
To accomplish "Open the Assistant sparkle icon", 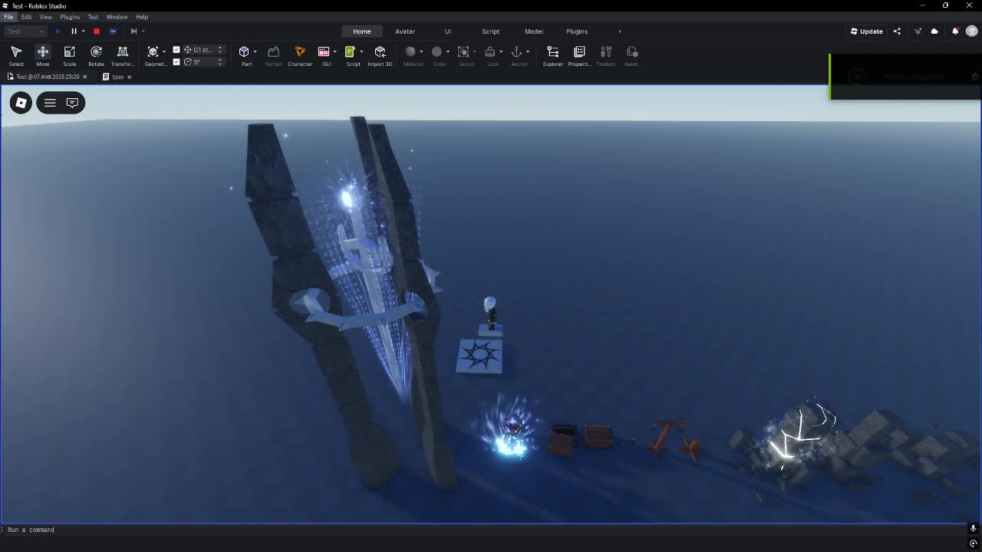I will pos(918,31).
